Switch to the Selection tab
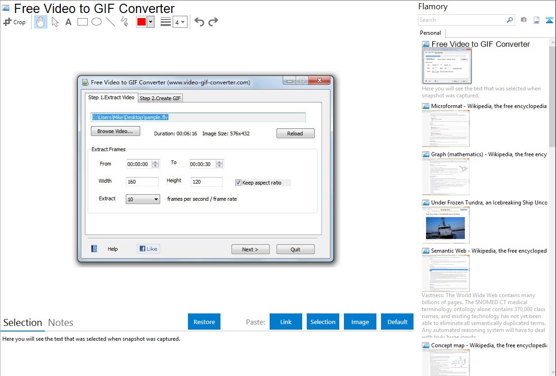 point(23,323)
